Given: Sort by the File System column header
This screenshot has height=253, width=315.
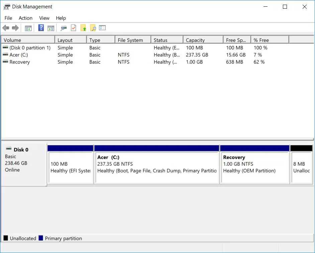Looking at the screenshot, I should click(133, 40).
